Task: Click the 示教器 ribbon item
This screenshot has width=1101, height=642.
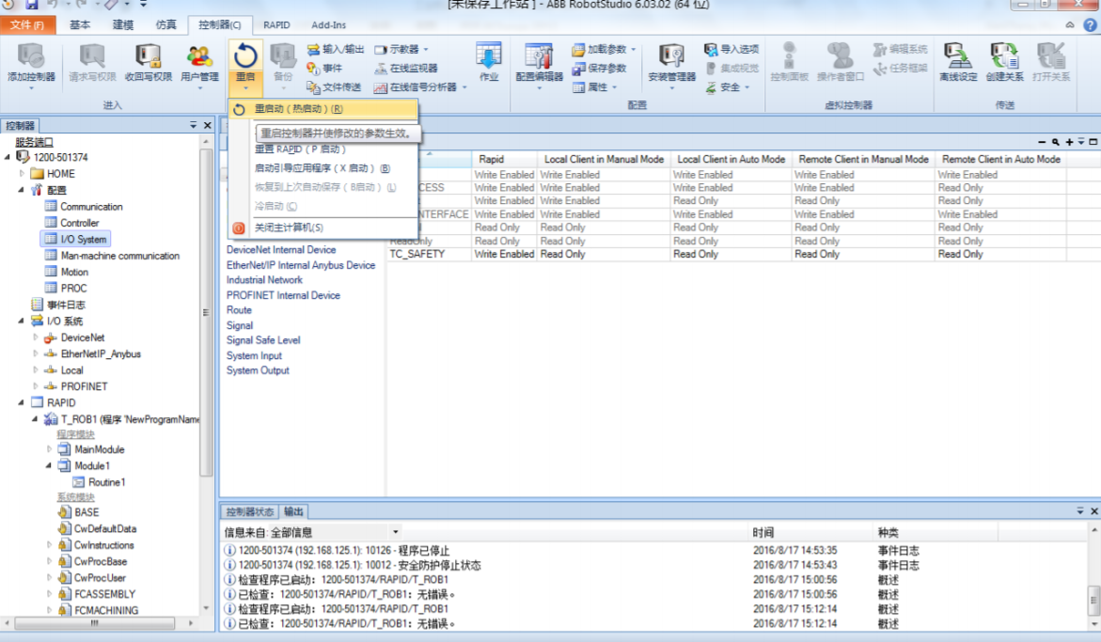Action: pyautogui.click(x=401, y=49)
